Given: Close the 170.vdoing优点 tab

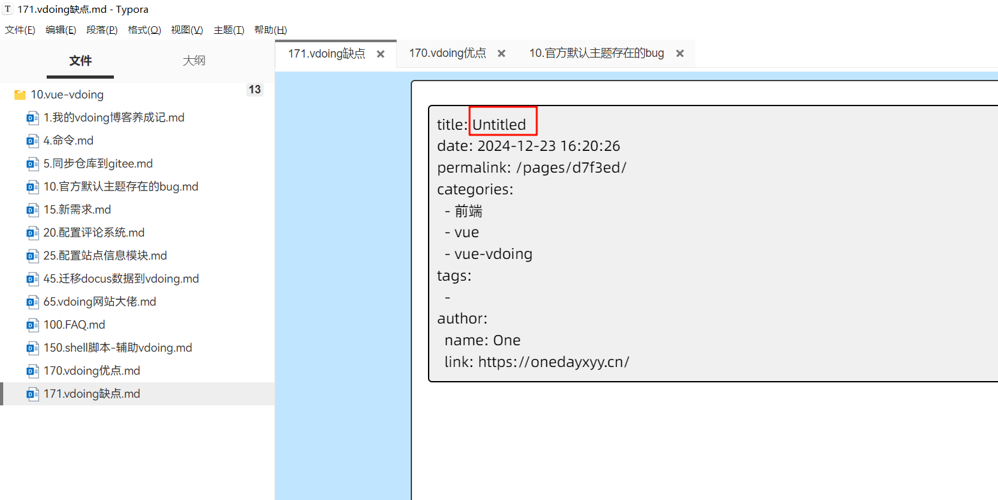Looking at the screenshot, I should tap(502, 54).
